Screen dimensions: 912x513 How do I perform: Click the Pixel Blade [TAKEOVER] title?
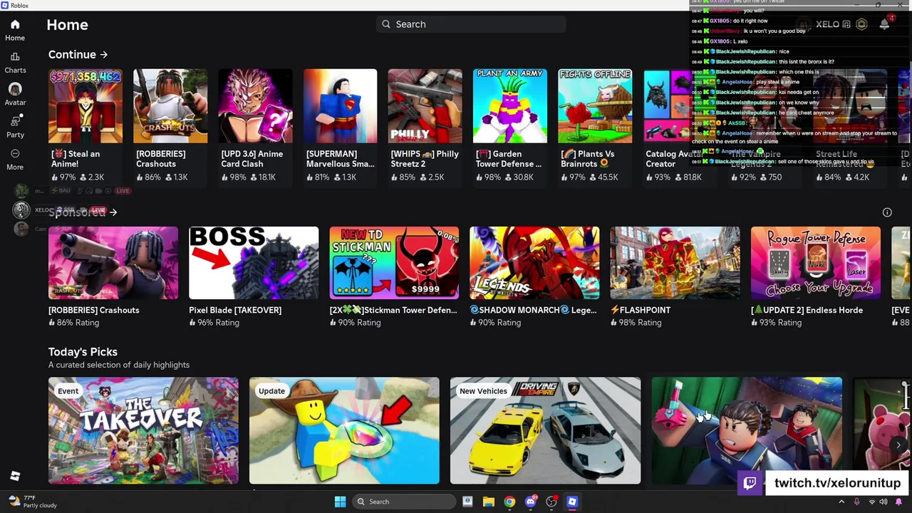click(235, 310)
